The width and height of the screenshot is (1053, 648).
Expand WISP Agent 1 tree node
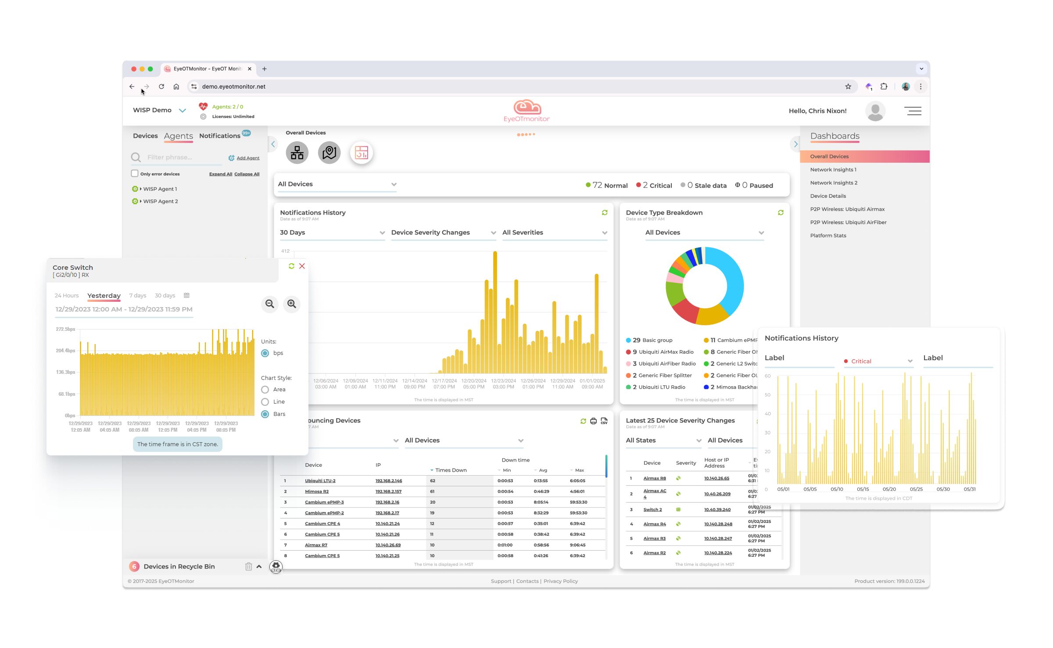pos(141,189)
